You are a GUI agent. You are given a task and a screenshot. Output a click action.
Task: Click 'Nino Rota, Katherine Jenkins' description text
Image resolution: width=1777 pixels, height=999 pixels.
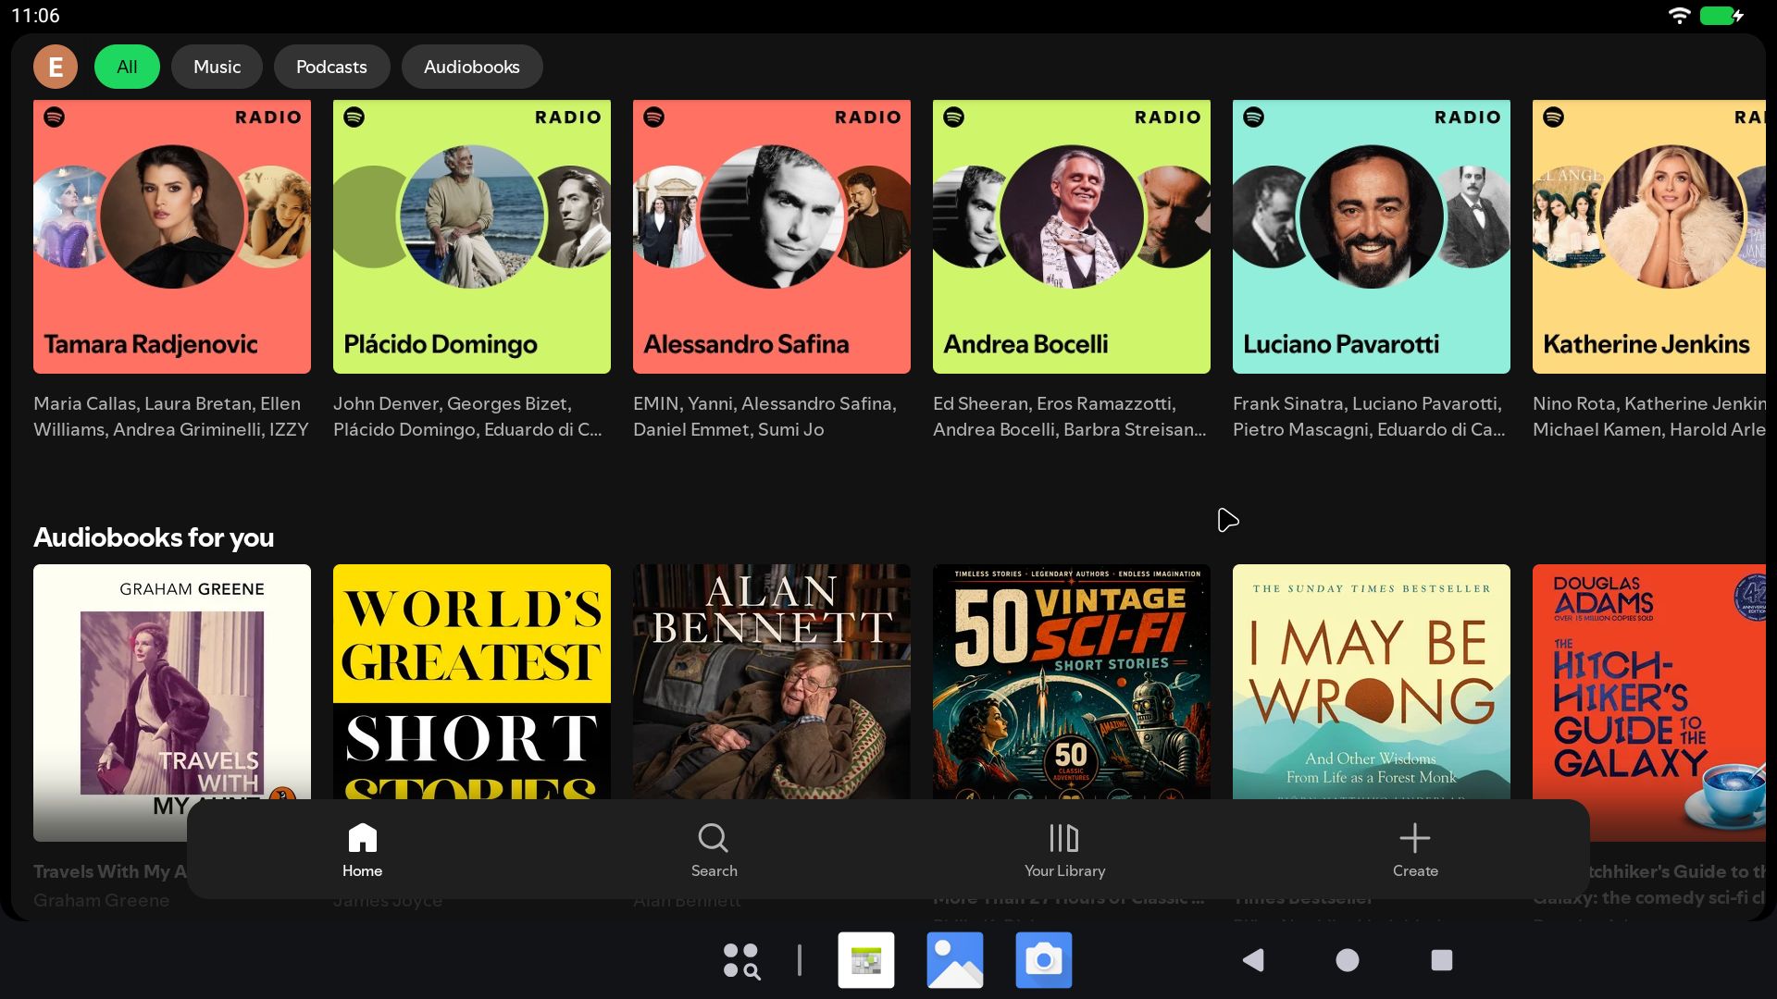click(1649, 416)
